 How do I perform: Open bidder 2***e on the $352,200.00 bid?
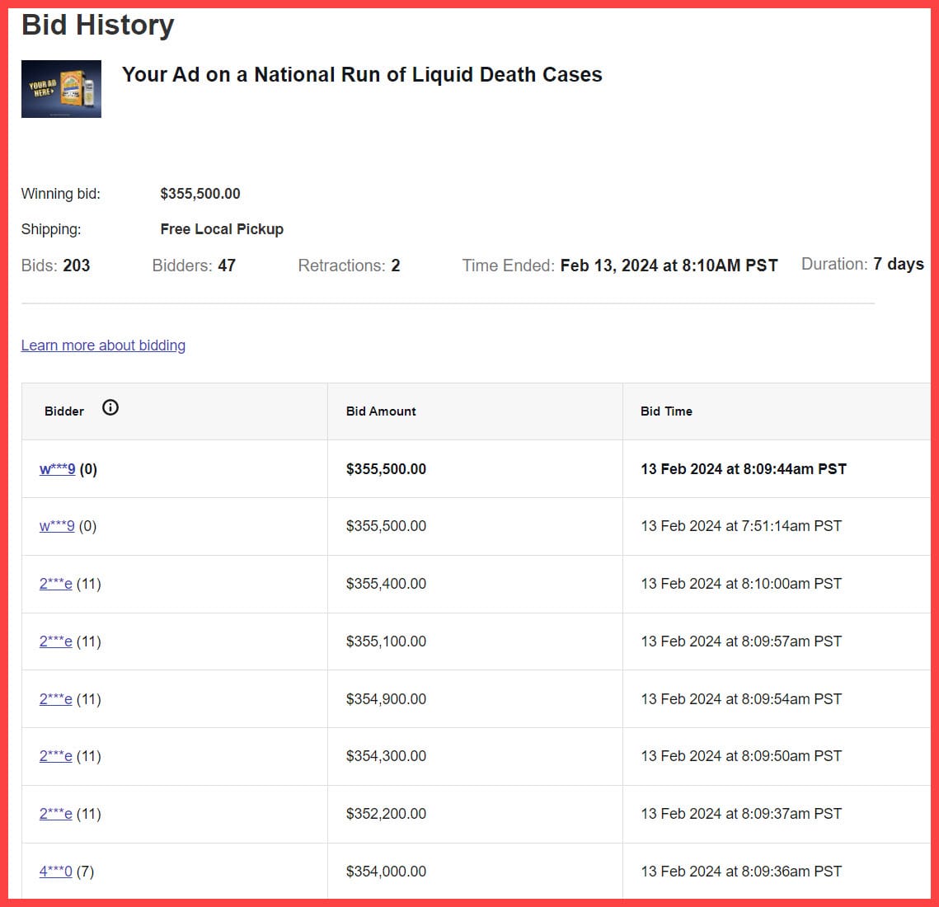55,814
